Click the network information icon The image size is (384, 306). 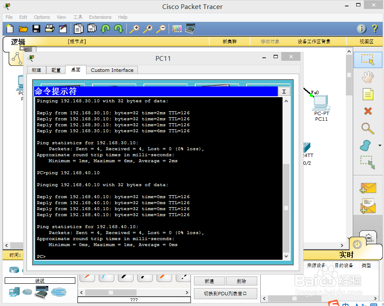[361, 29]
